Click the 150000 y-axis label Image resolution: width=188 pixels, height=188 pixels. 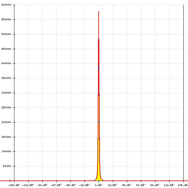click(6, 137)
